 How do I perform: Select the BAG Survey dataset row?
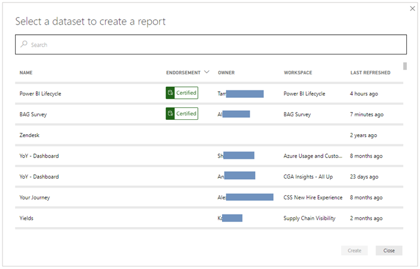pos(33,114)
